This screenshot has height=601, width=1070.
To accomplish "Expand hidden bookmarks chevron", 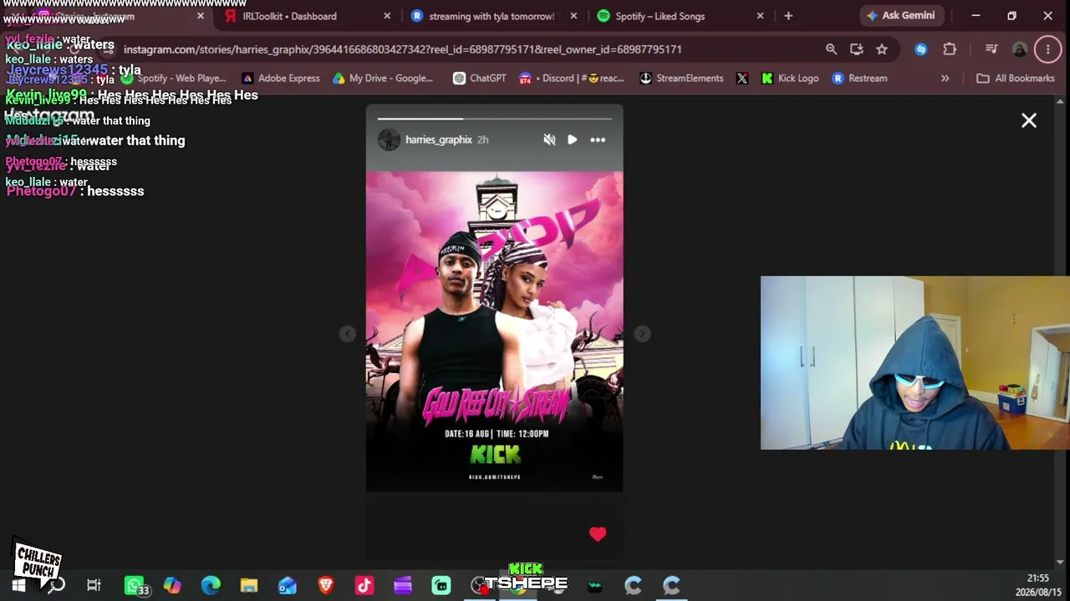I will click(x=945, y=78).
